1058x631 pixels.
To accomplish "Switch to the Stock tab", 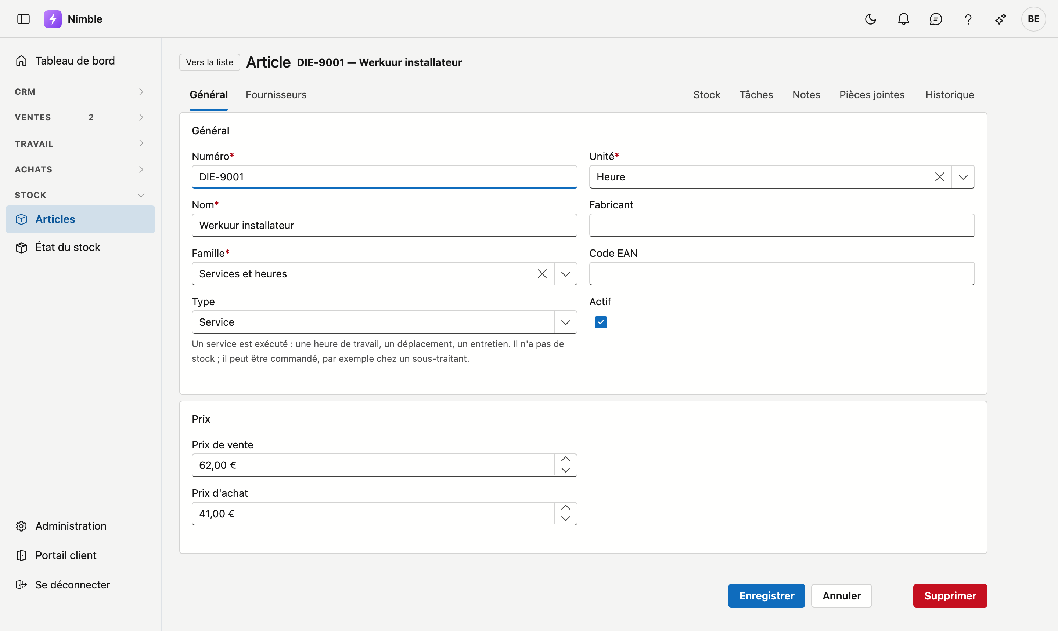I will click(707, 95).
